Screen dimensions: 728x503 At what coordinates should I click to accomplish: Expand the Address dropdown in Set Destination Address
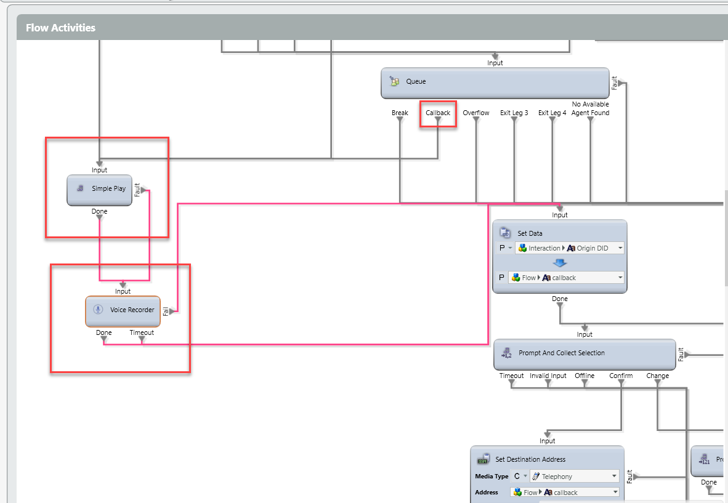click(614, 493)
